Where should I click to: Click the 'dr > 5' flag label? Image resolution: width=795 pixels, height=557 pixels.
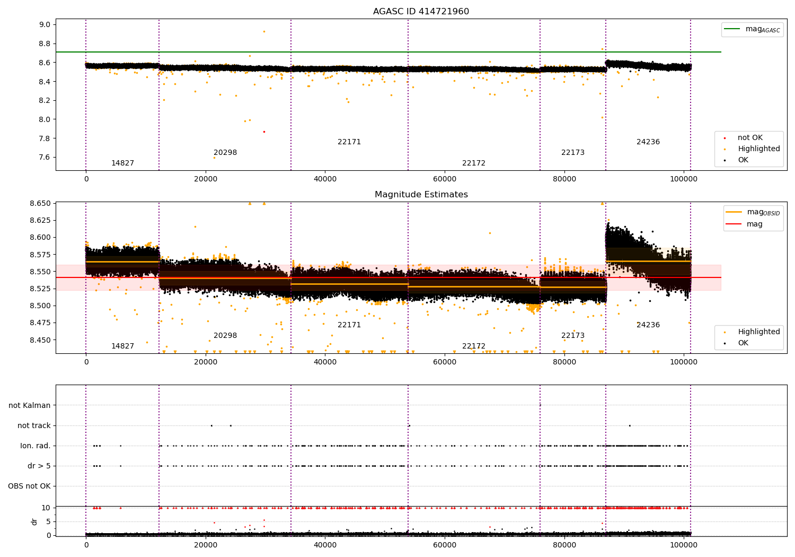[x=39, y=466]
